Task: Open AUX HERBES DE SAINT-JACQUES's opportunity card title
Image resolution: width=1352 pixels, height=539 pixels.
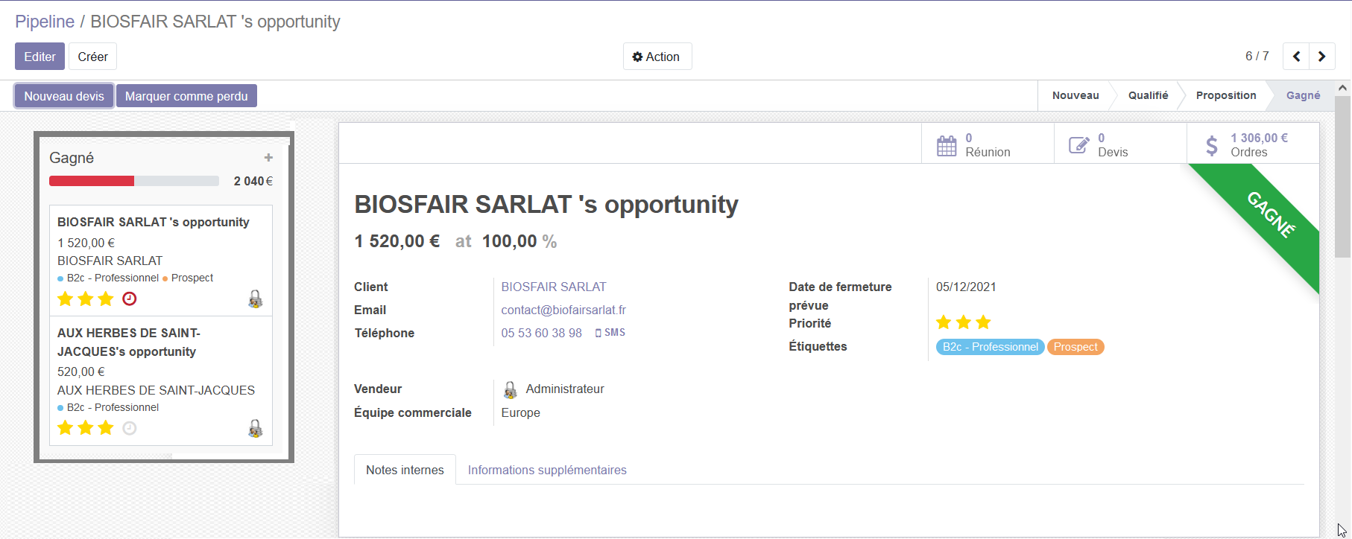Action: [x=129, y=342]
